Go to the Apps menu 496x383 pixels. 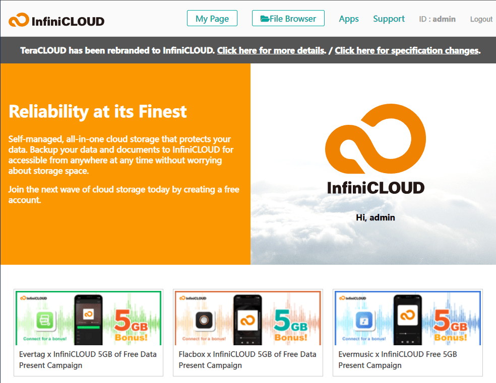pyautogui.click(x=349, y=19)
